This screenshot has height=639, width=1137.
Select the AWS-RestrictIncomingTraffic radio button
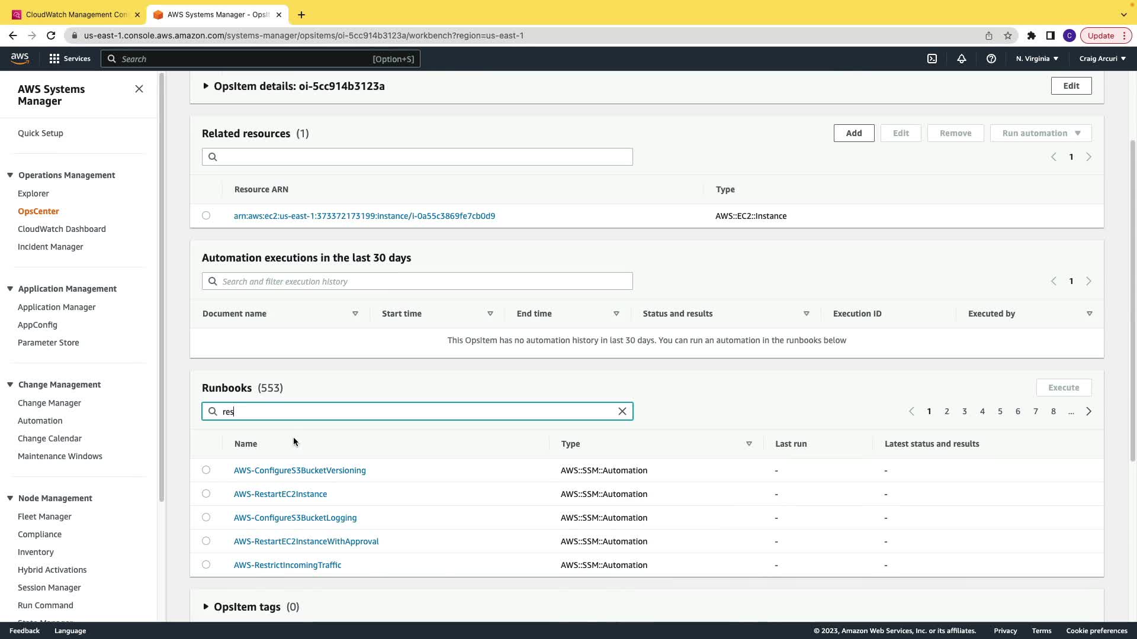[x=206, y=564]
